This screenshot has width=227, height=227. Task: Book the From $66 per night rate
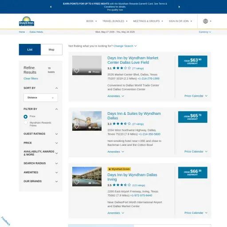pyautogui.click(x=193, y=172)
